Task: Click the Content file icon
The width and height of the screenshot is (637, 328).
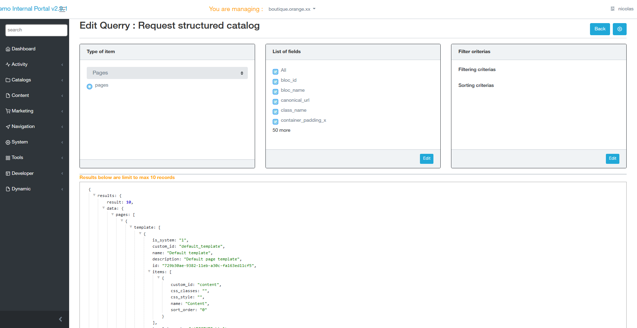Action: pyautogui.click(x=8, y=96)
